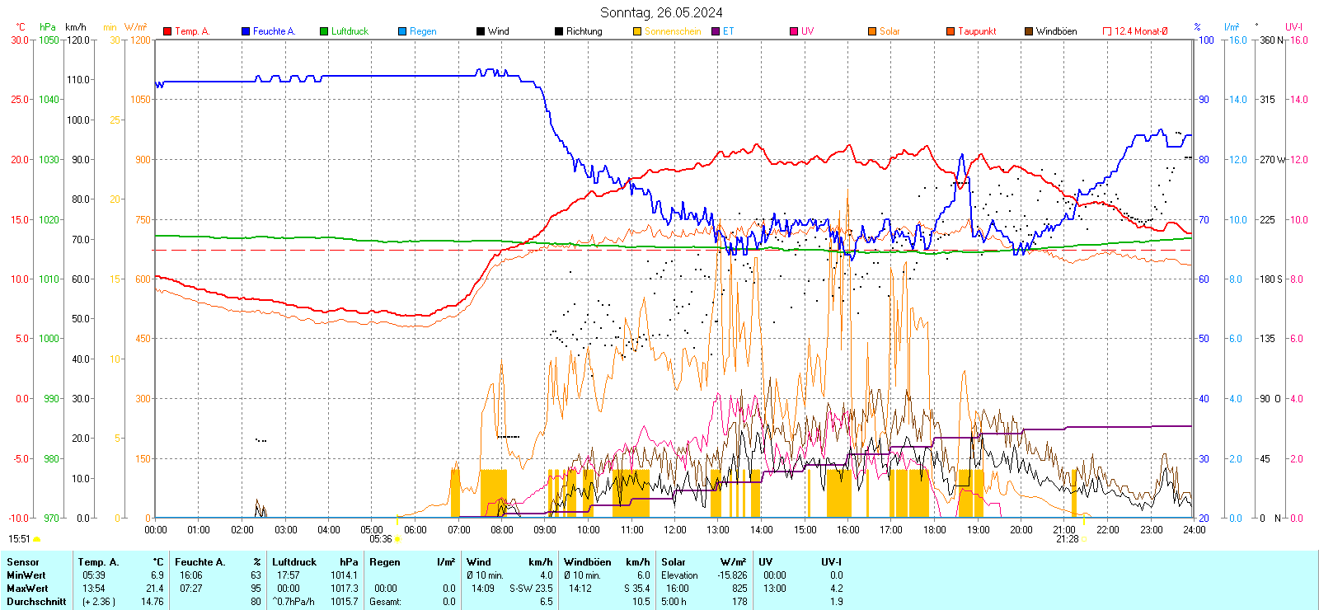Click the green Luftdruck legend square
1319x610 pixels.
click(324, 31)
